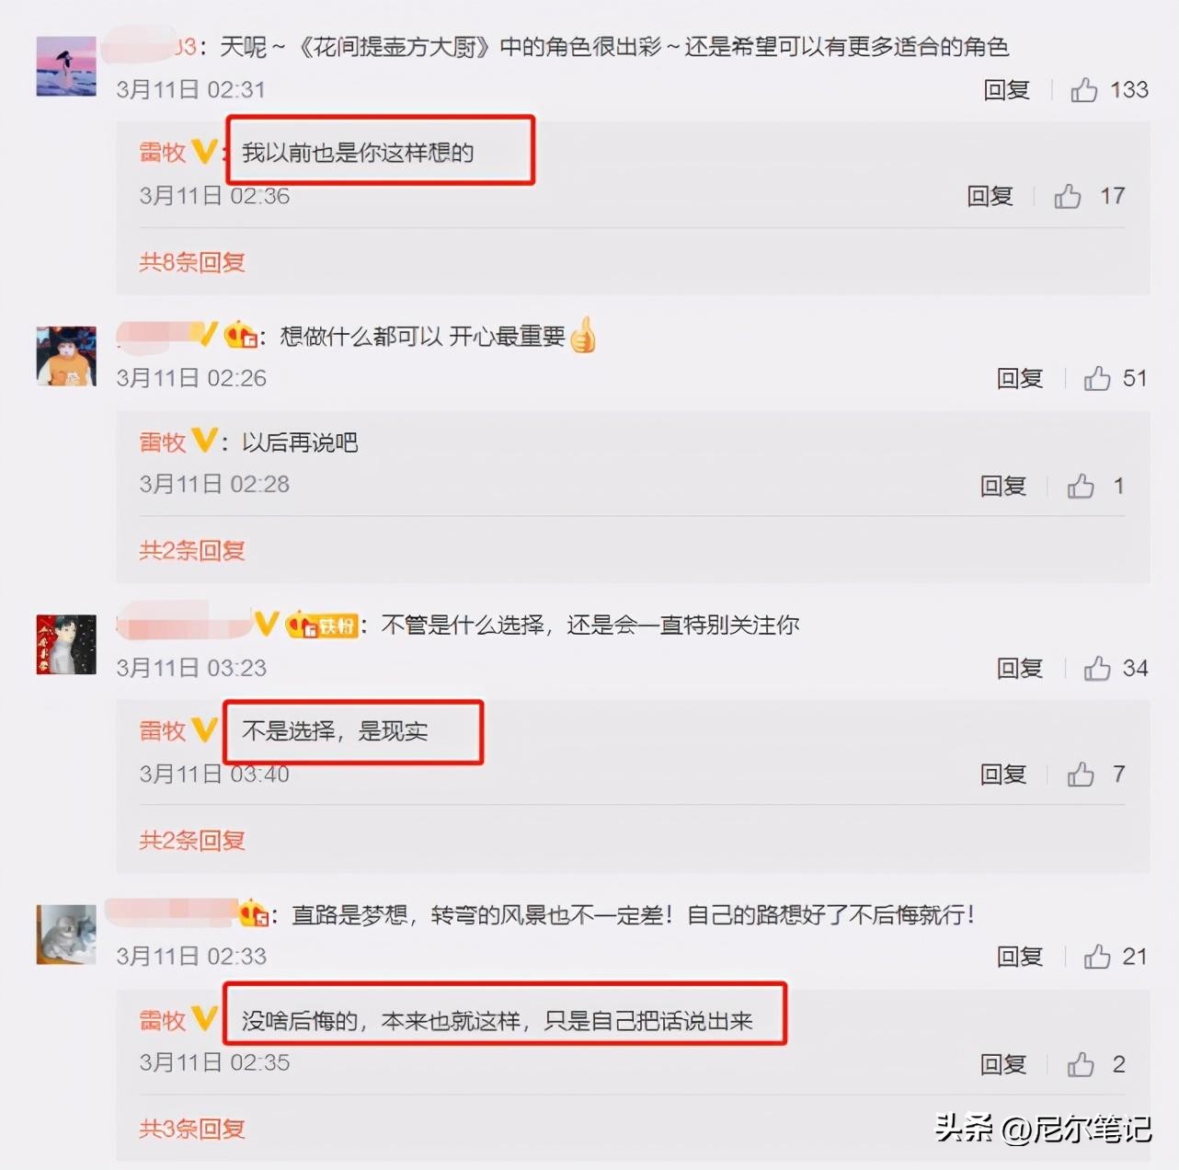1179x1170 pixels.
Task: Like the comment with 34 likes
Action: point(1097,668)
